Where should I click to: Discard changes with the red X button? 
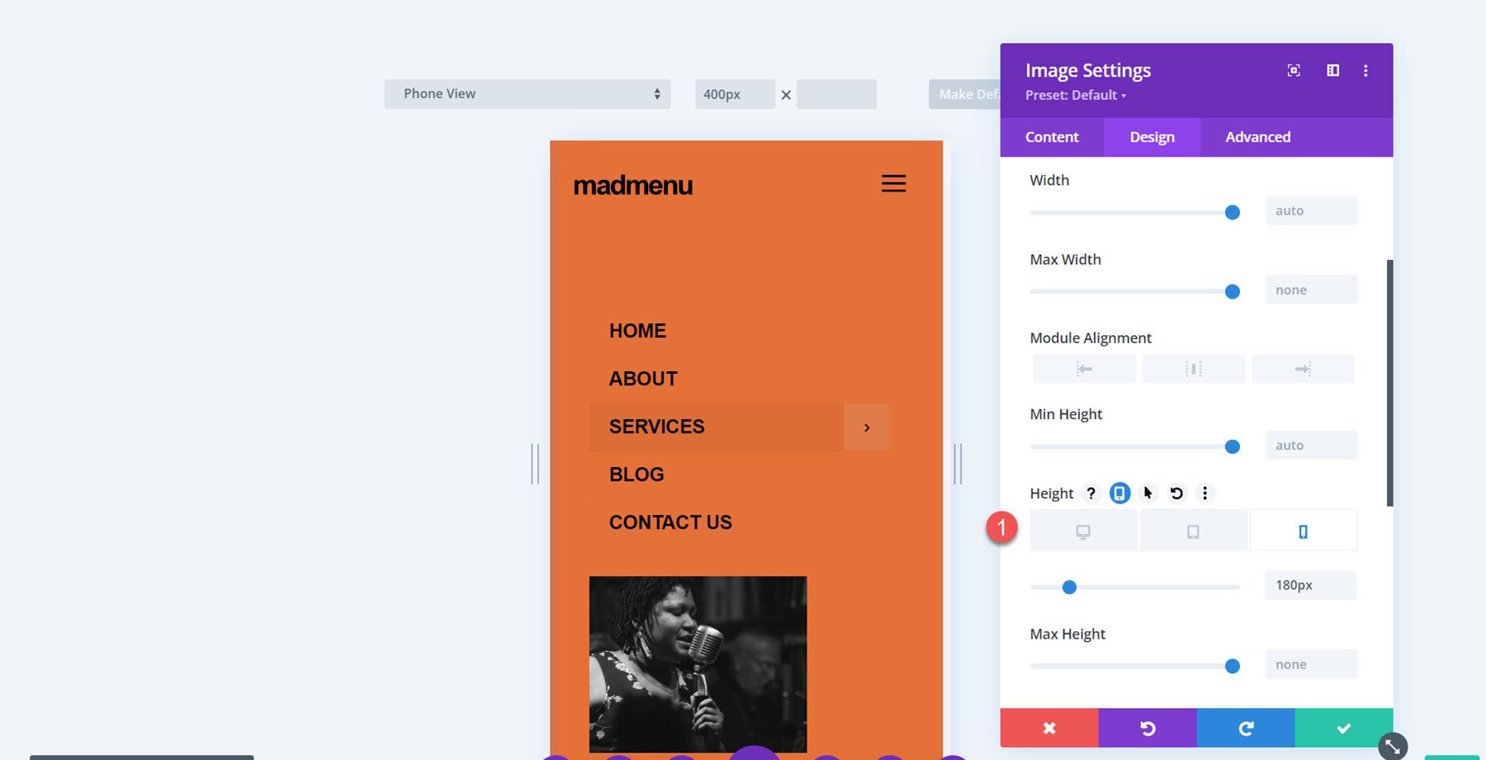[x=1048, y=728]
